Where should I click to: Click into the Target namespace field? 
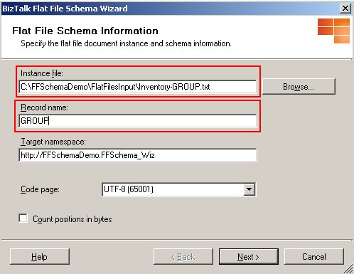[138, 155]
